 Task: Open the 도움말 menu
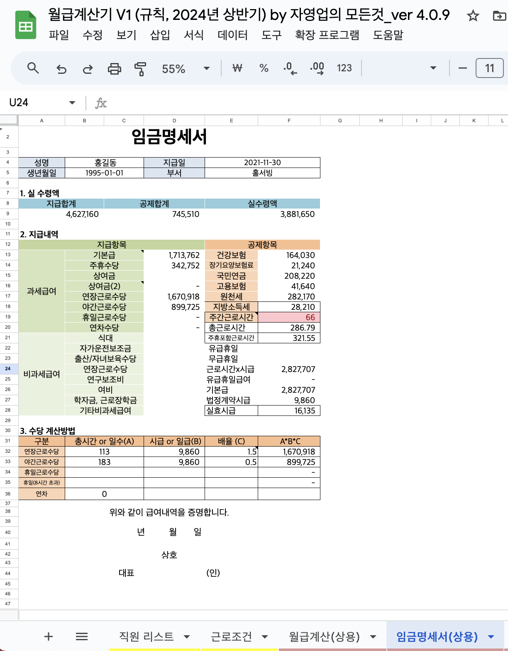[388, 35]
